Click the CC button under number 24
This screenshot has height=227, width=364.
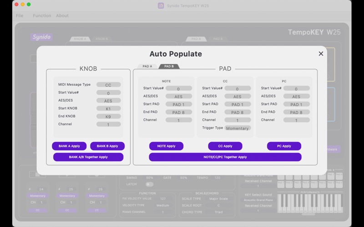(38, 210)
